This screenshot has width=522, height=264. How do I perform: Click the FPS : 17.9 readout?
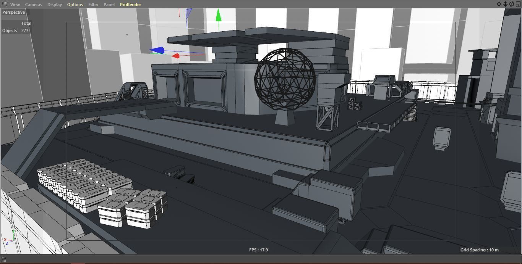tap(258, 250)
